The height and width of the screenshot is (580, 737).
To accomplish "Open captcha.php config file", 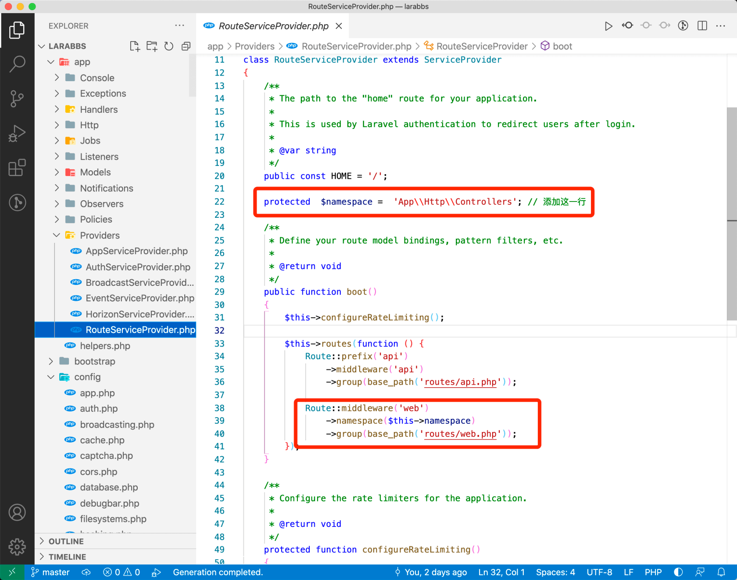I will point(115,456).
